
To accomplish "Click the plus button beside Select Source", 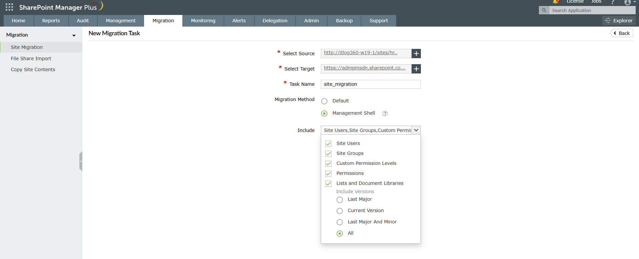I will 416,54.
